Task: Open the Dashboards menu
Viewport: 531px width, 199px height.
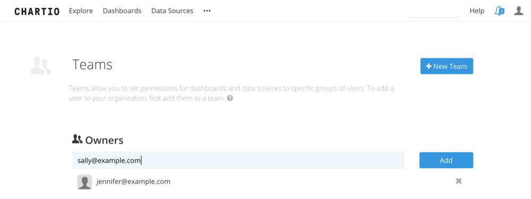Action: (122, 11)
